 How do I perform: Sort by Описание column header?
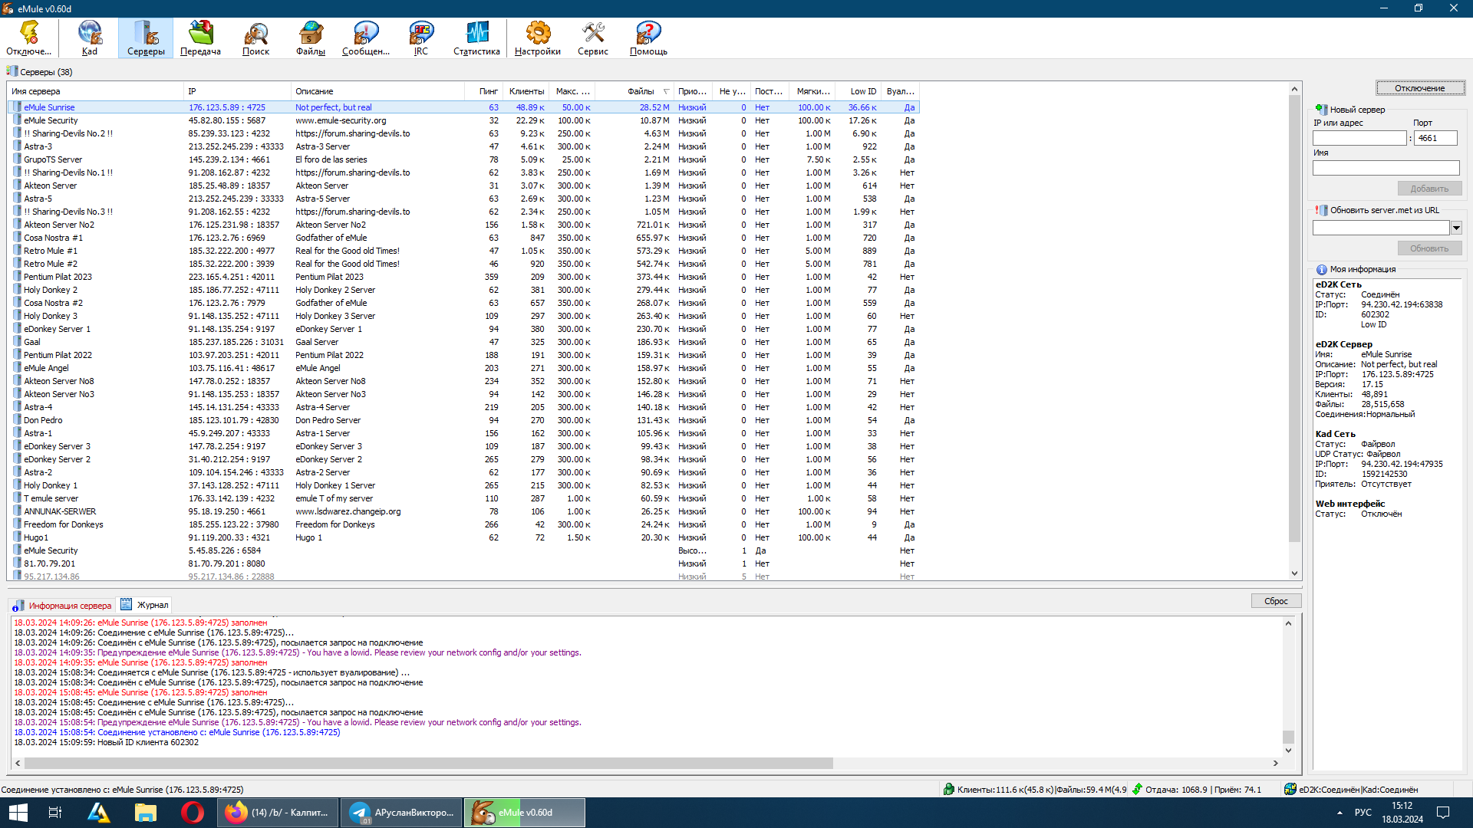coord(377,91)
